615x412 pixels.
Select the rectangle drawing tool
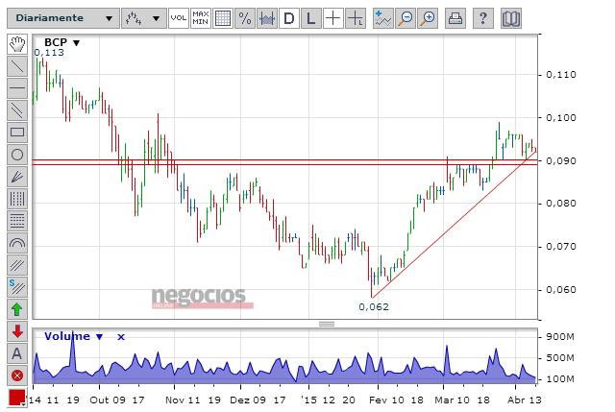[x=17, y=133]
